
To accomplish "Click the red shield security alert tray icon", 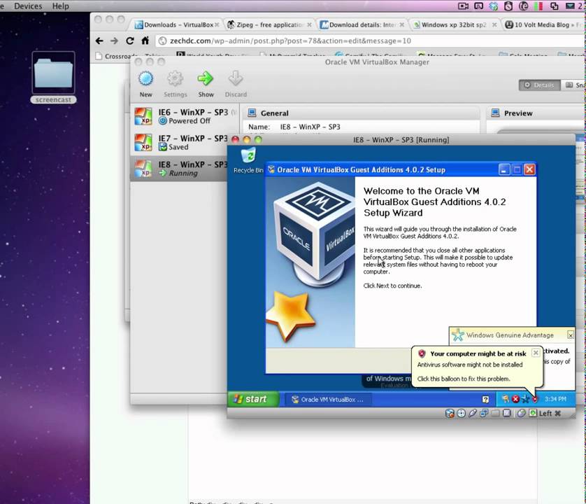I will click(535, 399).
